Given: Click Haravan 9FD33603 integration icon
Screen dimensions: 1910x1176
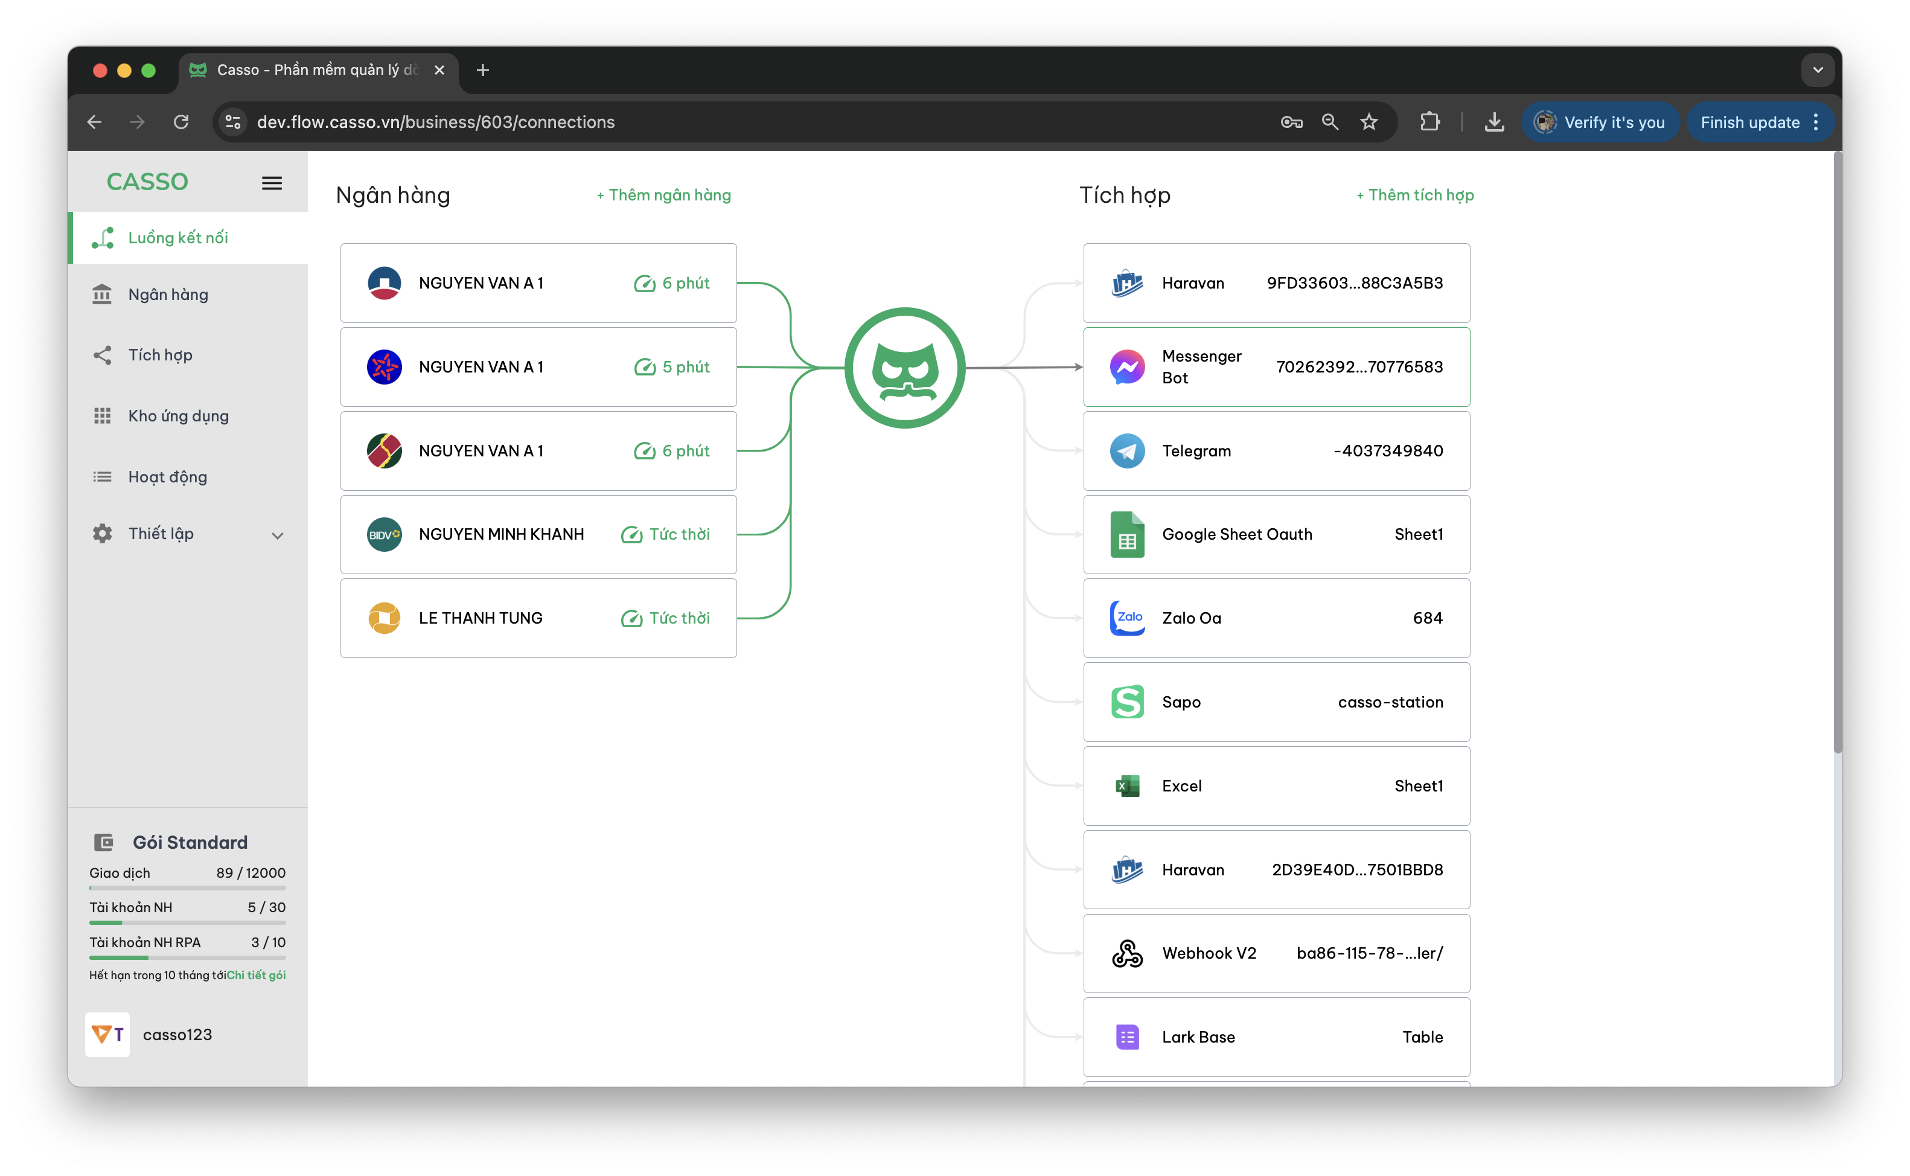Looking at the screenshot, I should point(1127,283).
